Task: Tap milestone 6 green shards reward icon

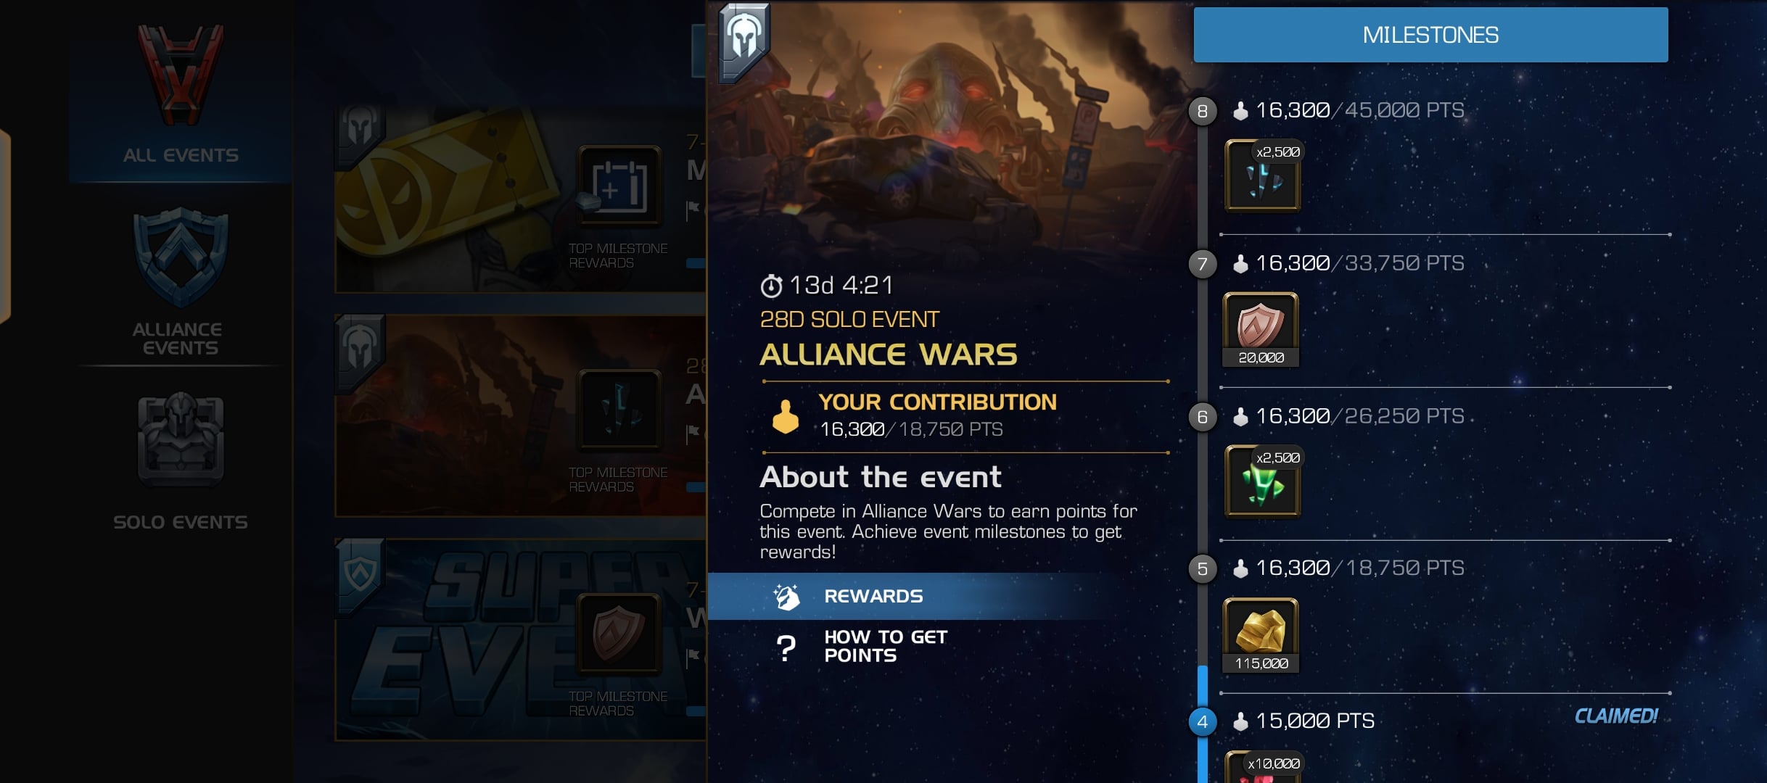Action: point(1262,481)
